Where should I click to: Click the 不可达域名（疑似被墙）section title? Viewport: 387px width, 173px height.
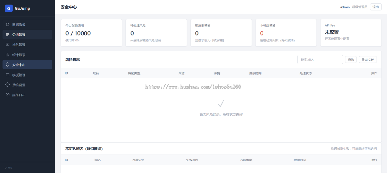click(x=84, y=149)
